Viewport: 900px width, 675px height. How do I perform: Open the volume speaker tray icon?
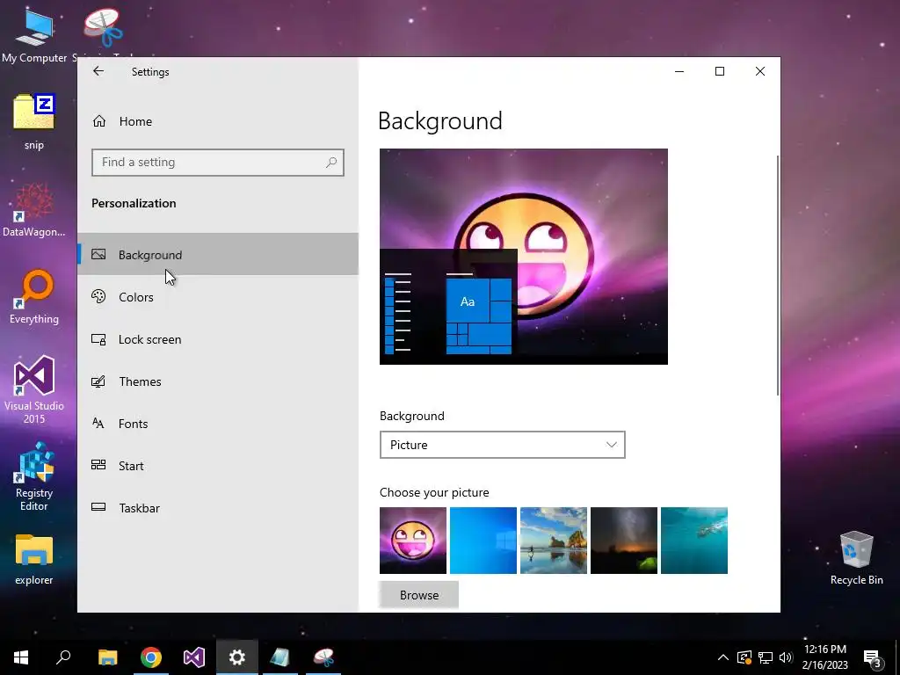pos(786,657)
